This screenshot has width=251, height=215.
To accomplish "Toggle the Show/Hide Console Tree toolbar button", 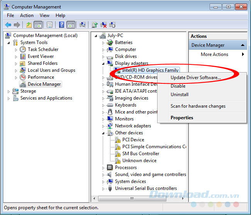I will (38, 25).
